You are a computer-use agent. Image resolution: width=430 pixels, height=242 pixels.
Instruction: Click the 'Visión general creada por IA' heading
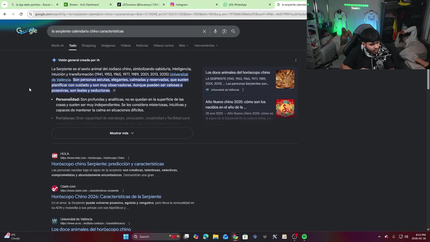[x=79, y=60]
